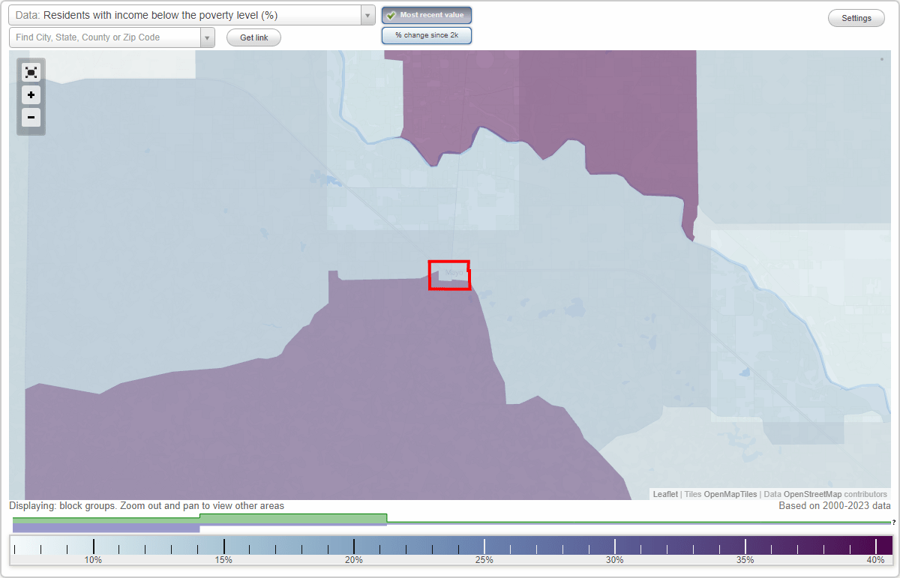900x578 pixels.
Task: Switch to % change since 2k view
Action: click(x=427, y=34)
